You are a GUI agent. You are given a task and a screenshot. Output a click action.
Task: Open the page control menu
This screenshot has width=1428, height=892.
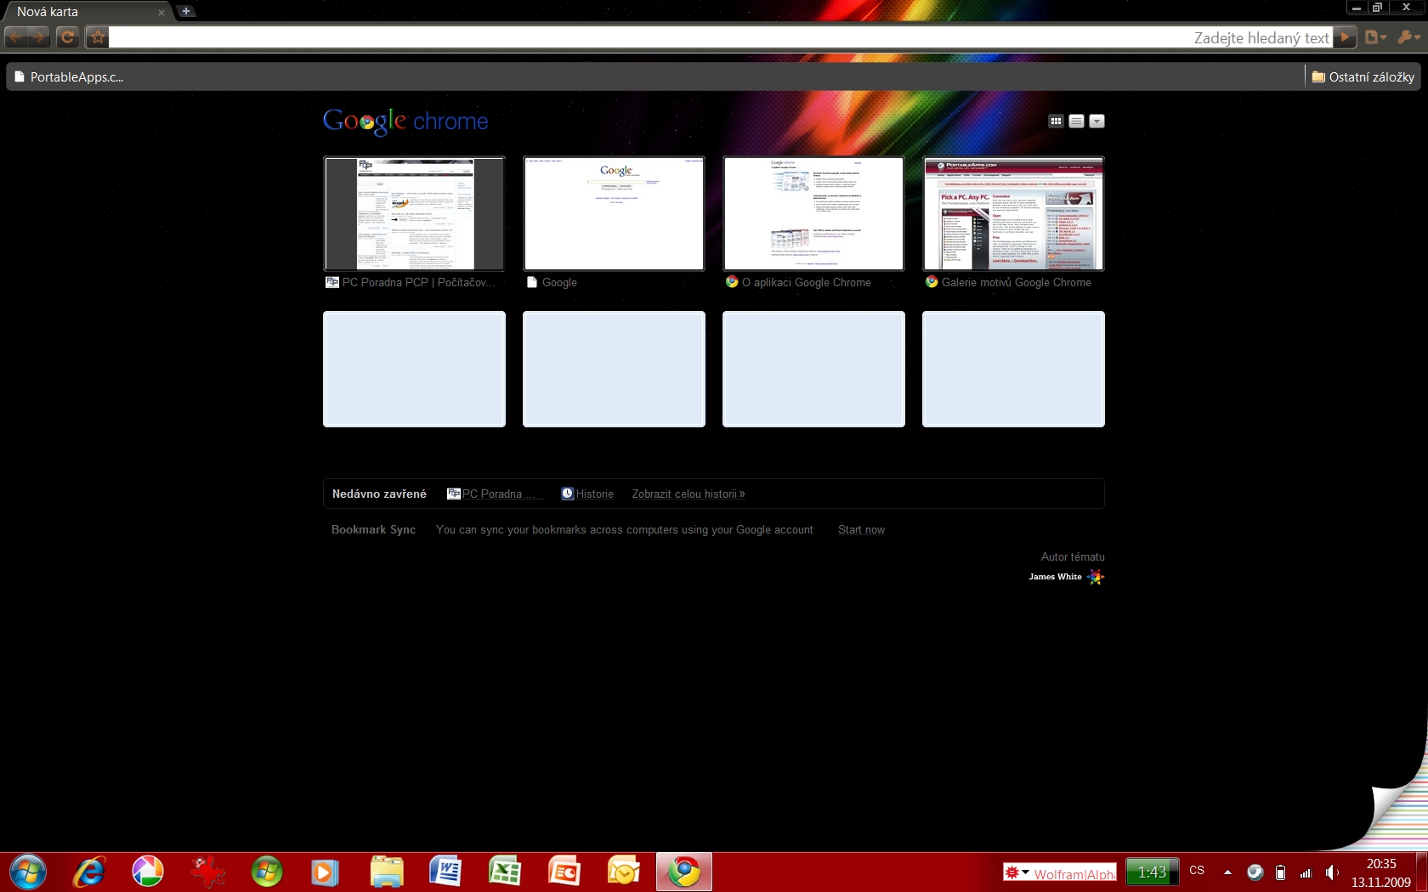pos(1376,37)
